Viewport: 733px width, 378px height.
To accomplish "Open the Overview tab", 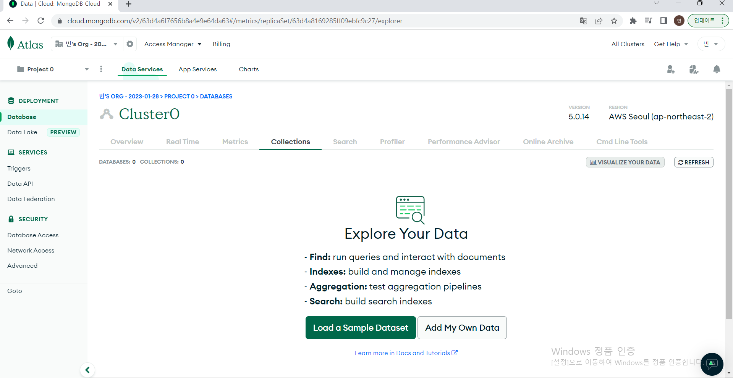I will click(127, 142).
